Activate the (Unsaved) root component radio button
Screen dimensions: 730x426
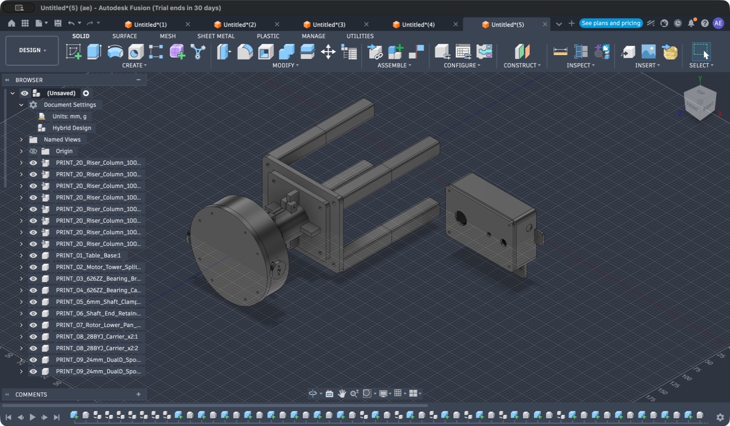pyautogui.click(x=86, y=93)
